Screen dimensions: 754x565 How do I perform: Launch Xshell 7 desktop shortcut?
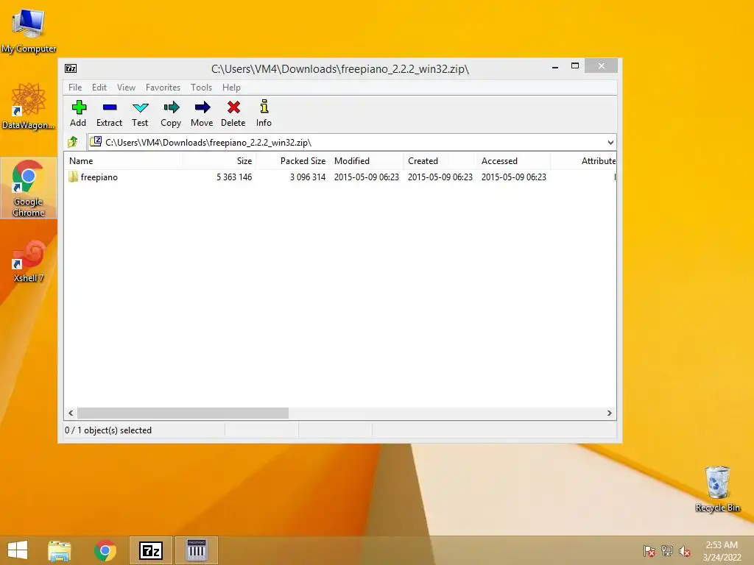29,262
